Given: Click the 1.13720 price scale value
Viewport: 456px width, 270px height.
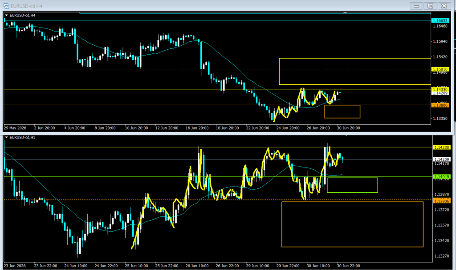Looking at the screenshot, I should (x=442, y=210).
